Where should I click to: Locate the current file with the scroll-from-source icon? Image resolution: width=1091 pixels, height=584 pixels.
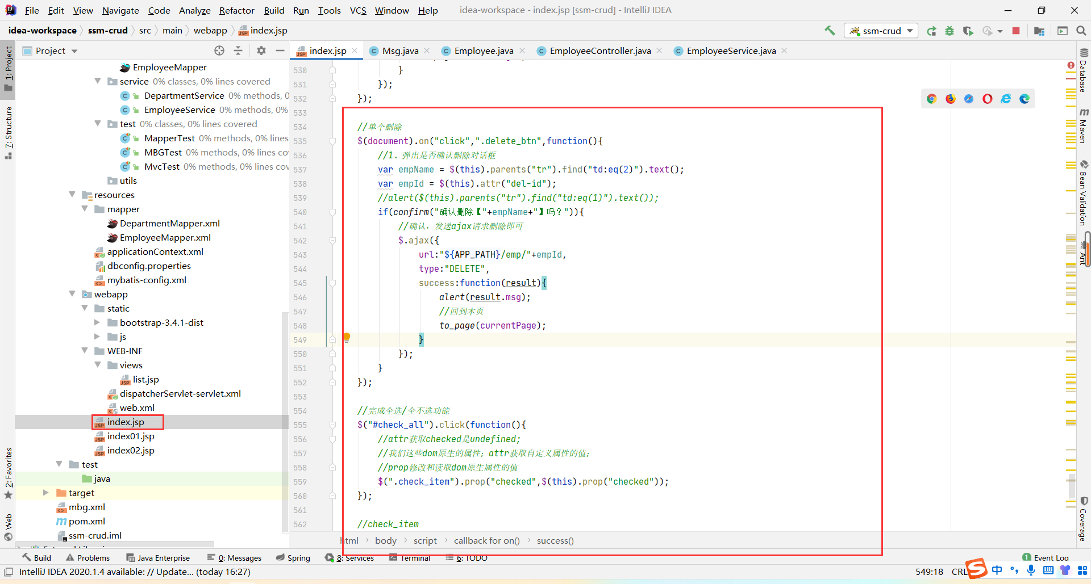coord(219,51)
